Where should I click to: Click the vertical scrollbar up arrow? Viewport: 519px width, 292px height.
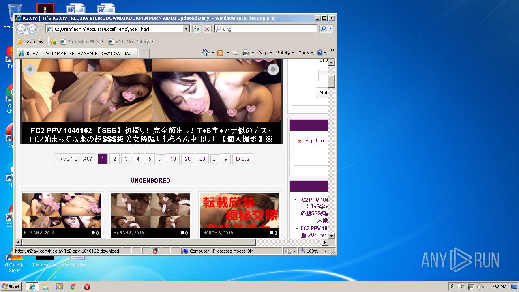pyautogui.click(x=332, y=62)
